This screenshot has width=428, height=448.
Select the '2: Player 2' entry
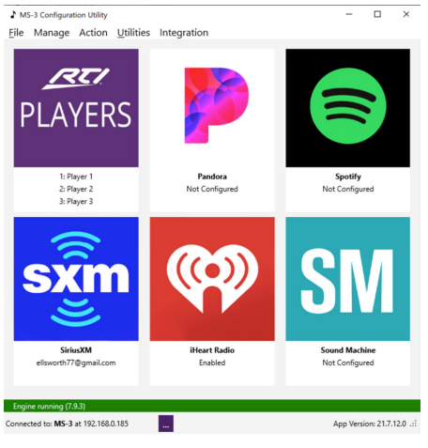(76, 189)
